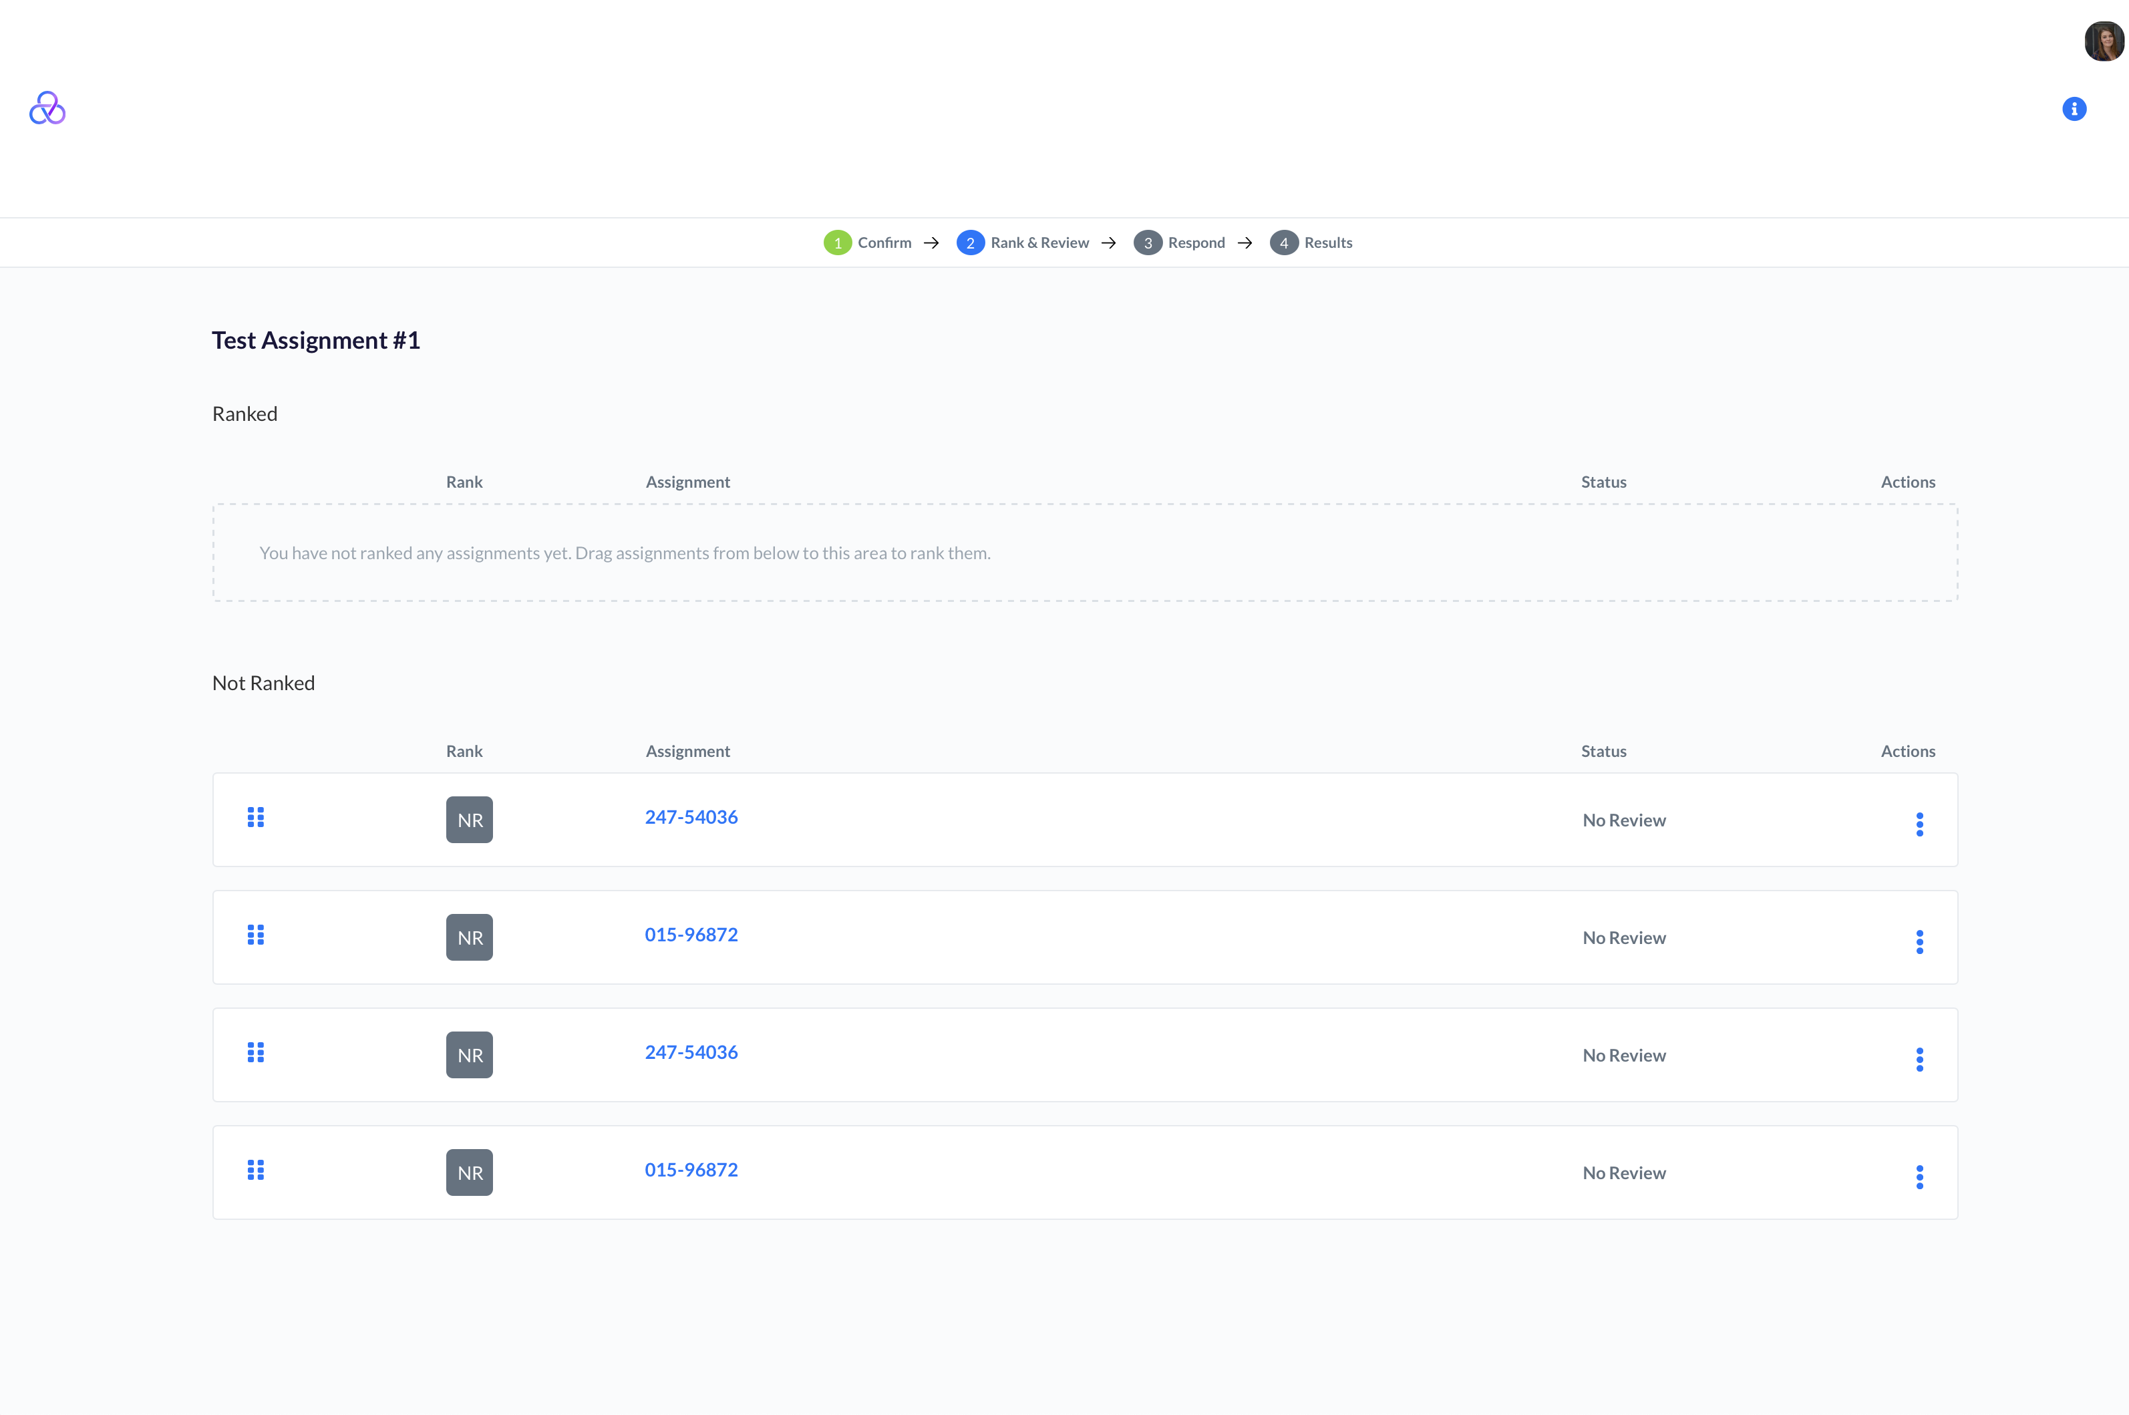Click the three-circle app logo
The width and height of the screenshot is (2129, 1415).
point(47,108)
